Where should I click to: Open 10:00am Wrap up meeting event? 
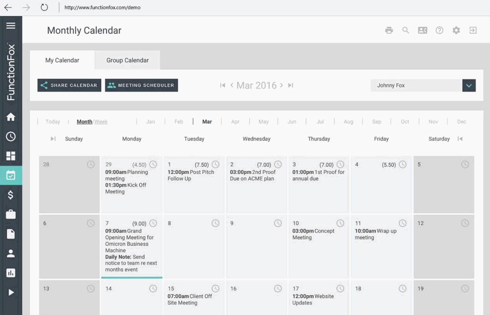(376, 234)
